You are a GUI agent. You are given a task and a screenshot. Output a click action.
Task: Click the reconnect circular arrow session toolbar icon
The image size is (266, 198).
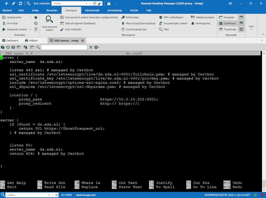(8, 47)
